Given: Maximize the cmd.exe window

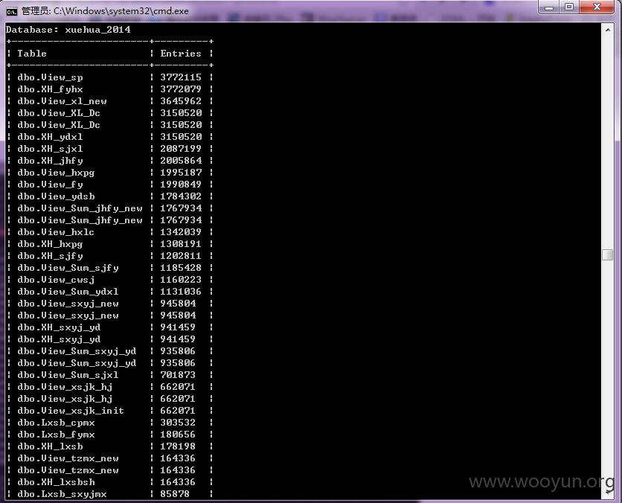Looking at the screenshot, I should point(569,7).
